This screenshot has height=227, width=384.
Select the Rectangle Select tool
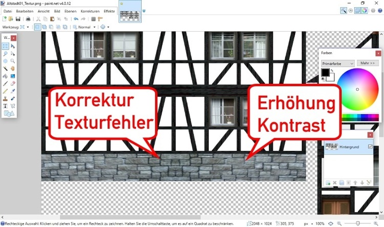click(x=5, y=46)
